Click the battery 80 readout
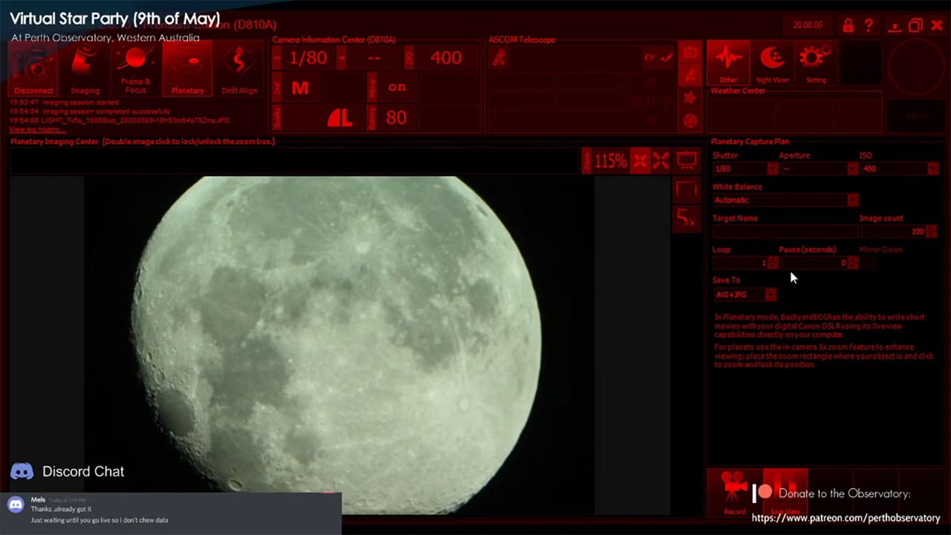Viewport: 951px width, 535px height. (x=396, y=117)
